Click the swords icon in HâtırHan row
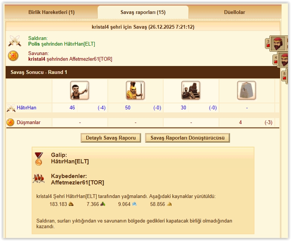291x241 pixels. pos(11,108)
